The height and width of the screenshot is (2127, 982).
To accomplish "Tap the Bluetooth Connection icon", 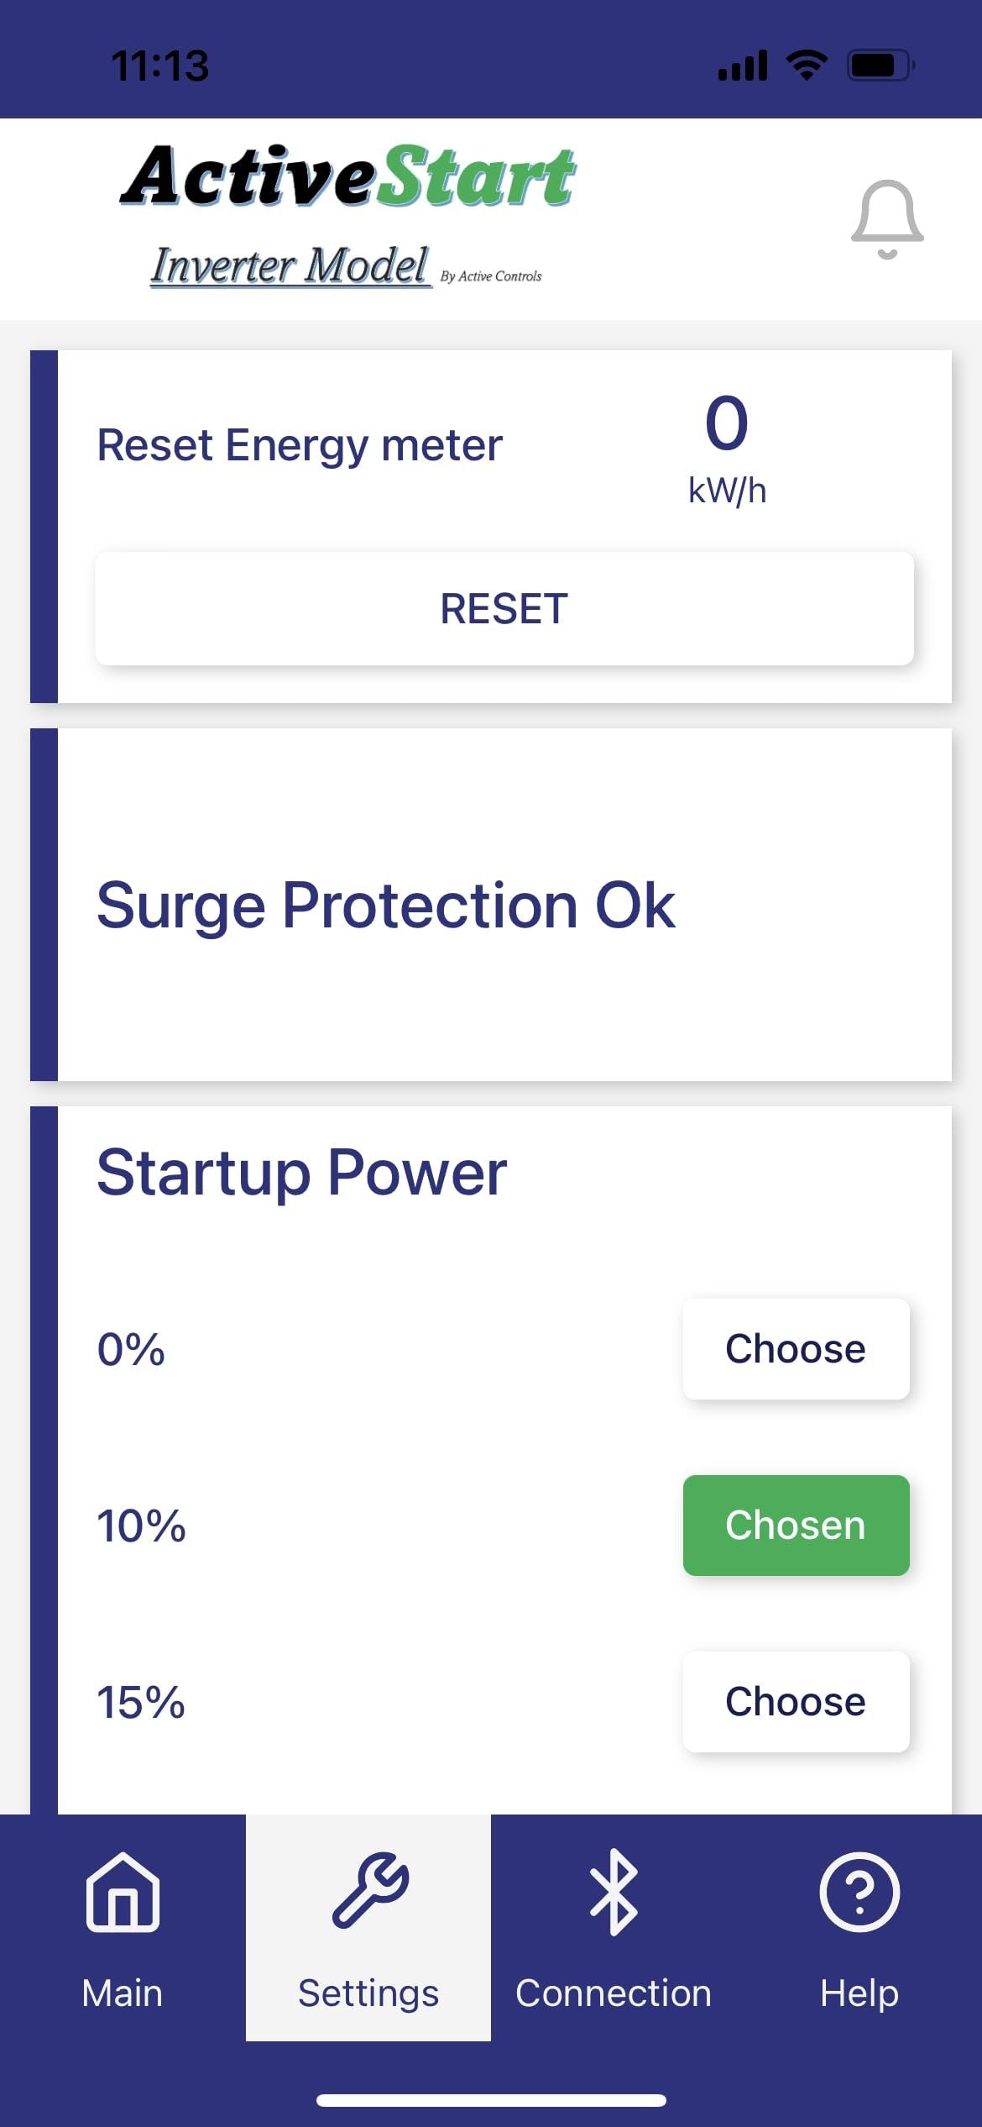I will [614, 1892].
